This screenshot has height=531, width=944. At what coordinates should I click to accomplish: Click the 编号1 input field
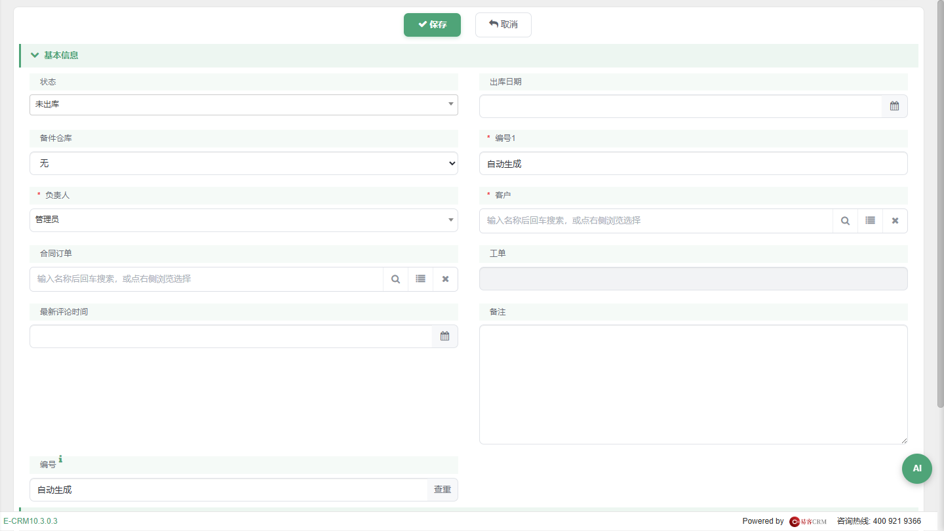click(x=694, y=164)
